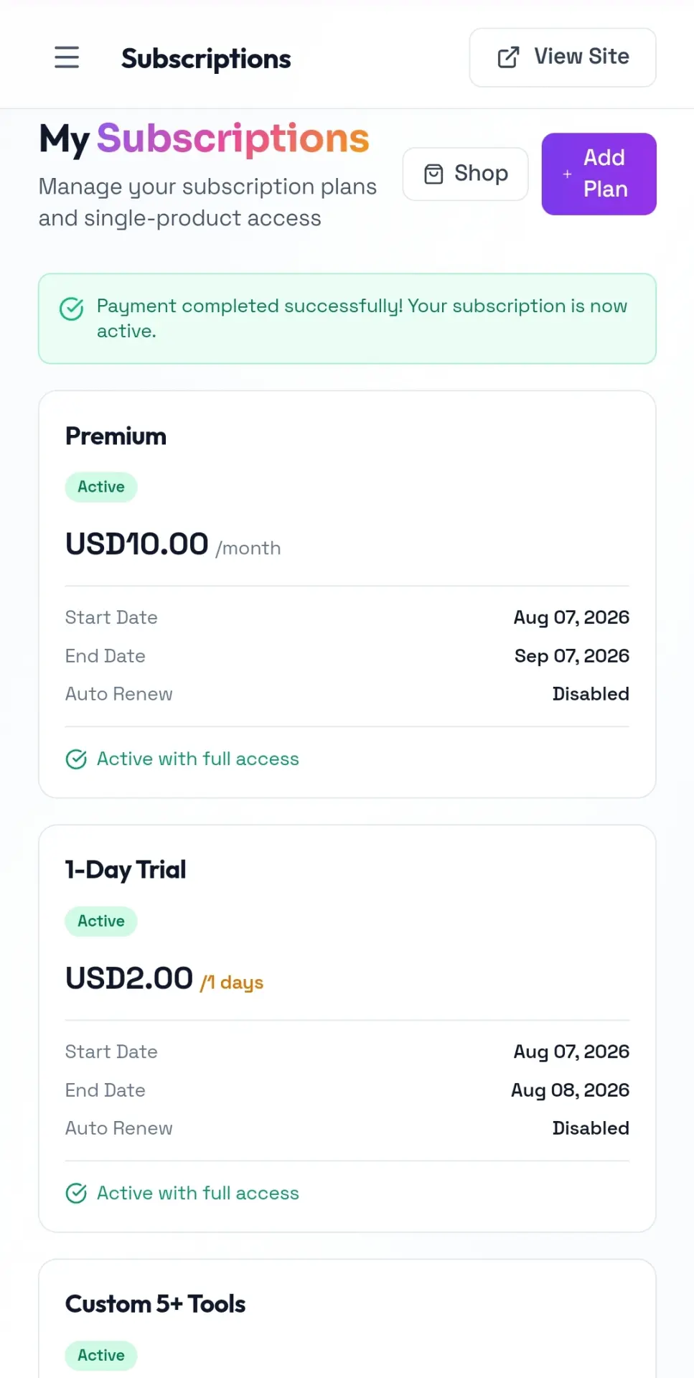Open the hamburger navigation menu

[x=67, y=57]
